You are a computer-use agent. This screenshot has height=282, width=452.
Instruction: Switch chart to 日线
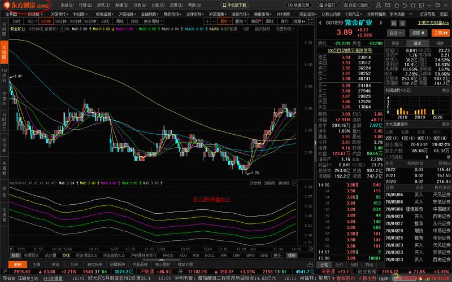click(x=105, y=21)
